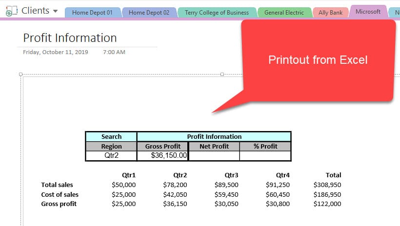
Task: Click the printout's top-left corner handle
Action: pos(20,75)
